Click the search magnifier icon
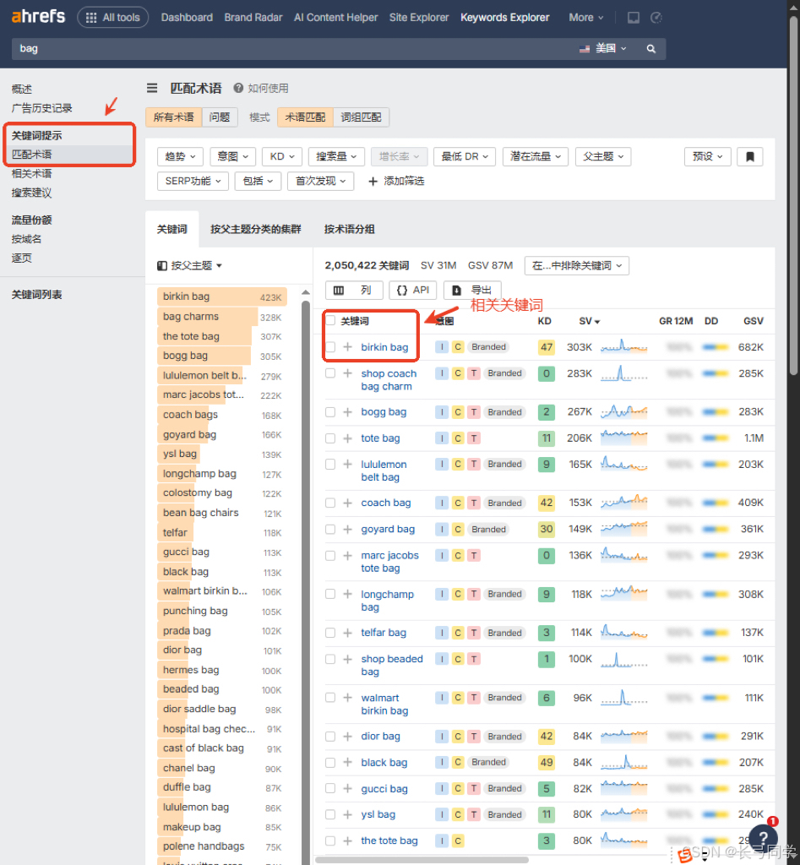The height and width of the screenshot is (865, 800). click(651, 48)
